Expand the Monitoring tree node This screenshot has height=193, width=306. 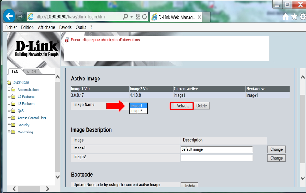pyautogui.click(x=9, y=132)
